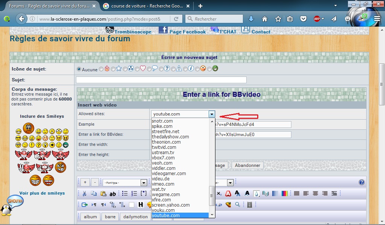
Task: Select the thought bubble topic icon radio
Action: point(149,69)
